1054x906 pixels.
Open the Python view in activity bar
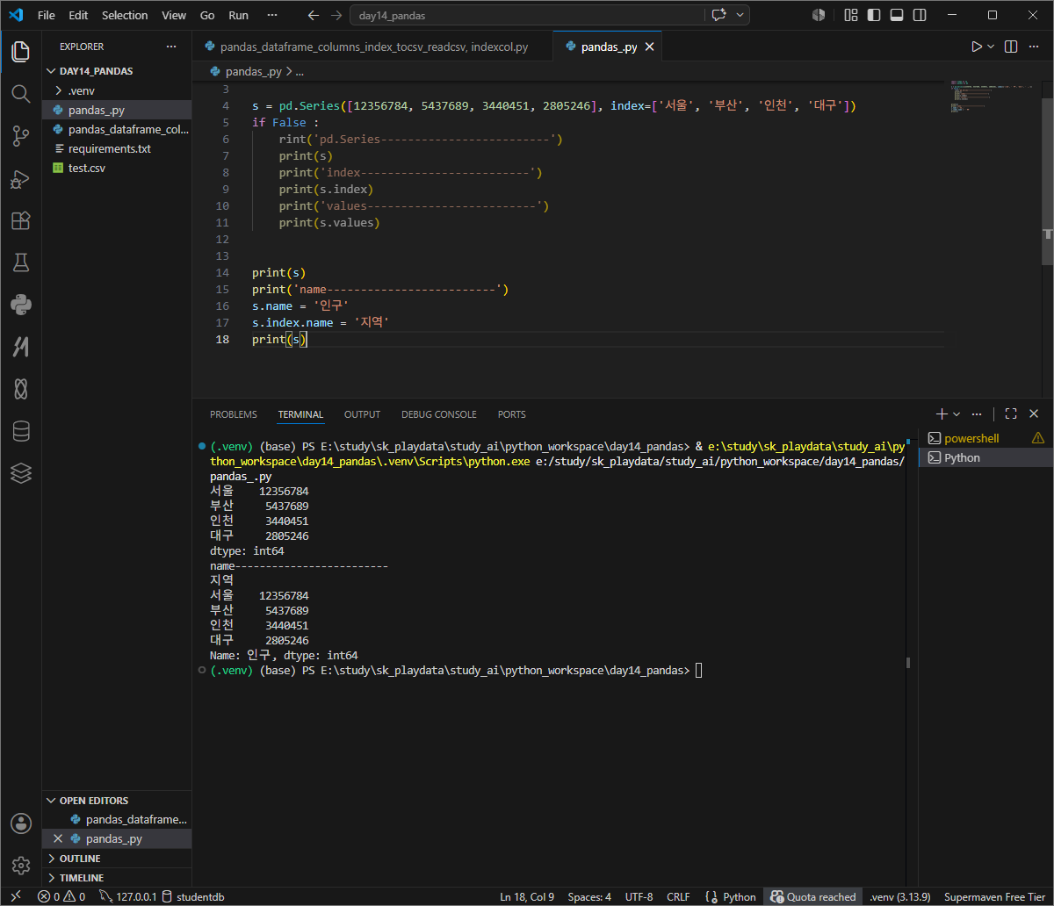pos(21,305)
